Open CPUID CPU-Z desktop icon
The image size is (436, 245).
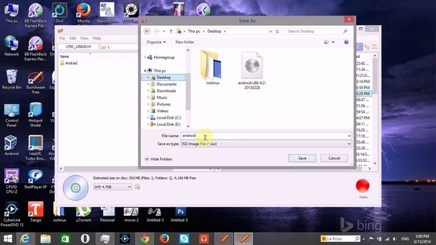click(x=12, y=181)
